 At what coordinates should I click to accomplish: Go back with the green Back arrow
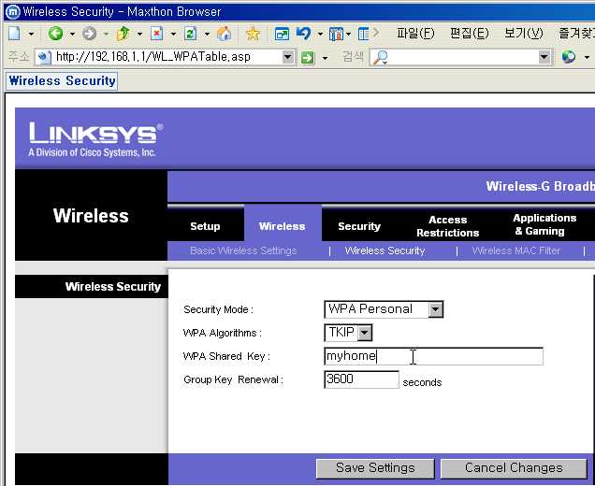[x=56, y=34]
